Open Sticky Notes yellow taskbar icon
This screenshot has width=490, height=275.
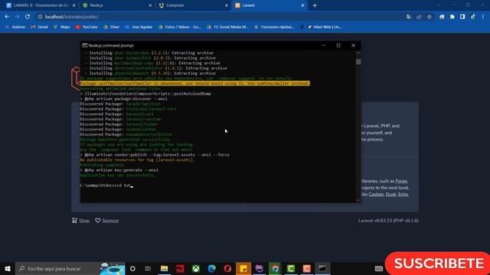tap(243, 268)
